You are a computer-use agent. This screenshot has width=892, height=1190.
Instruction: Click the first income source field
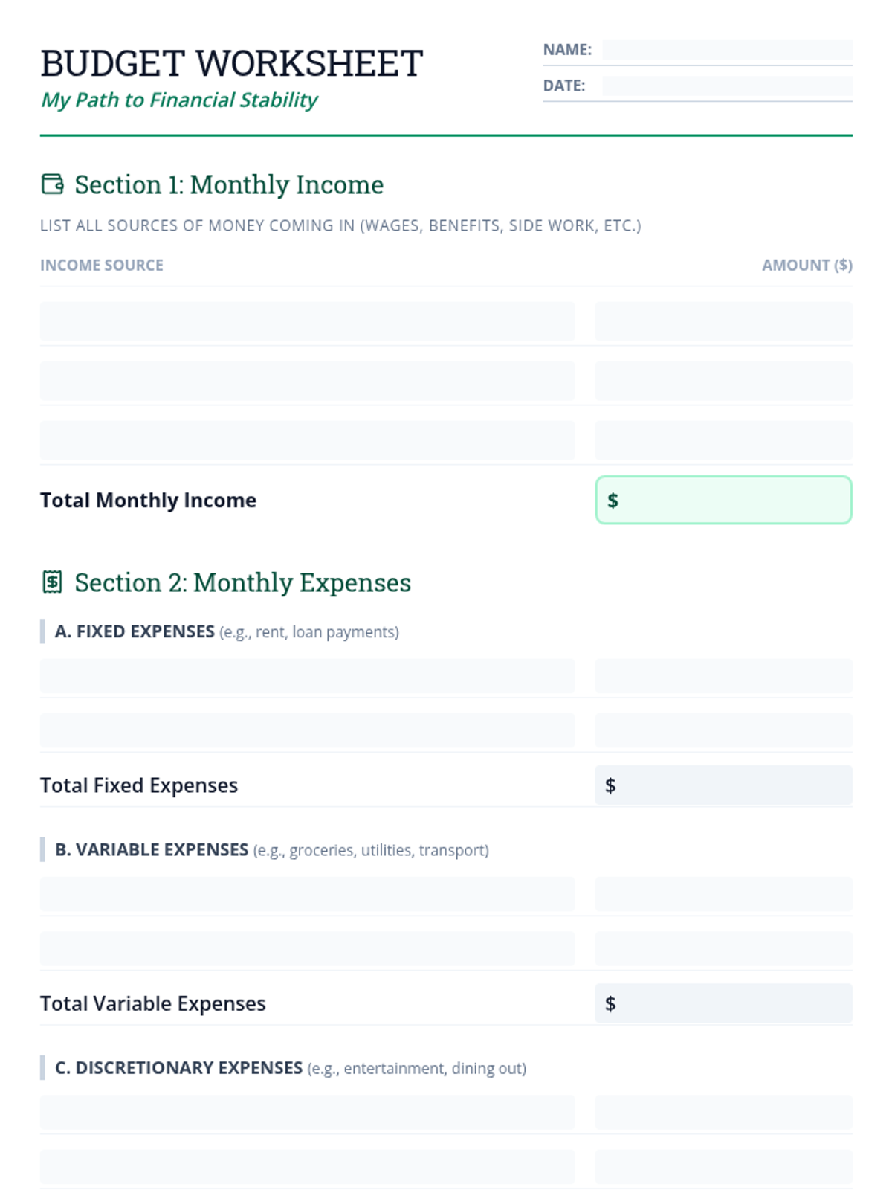pyautogui.click(x=307, y=321)
